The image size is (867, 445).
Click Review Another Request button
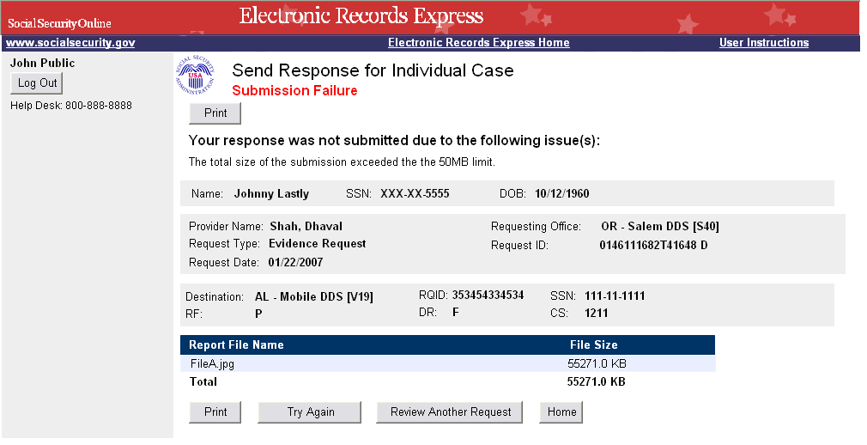[x=451, y=412]
